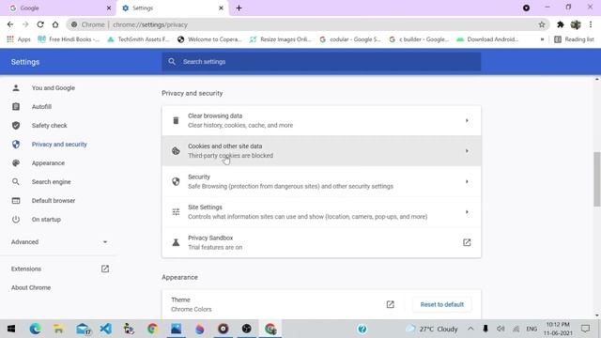The image size is (601, 338).
Task: Open the Chrome profile avatar
Action: tap(576, 24)
